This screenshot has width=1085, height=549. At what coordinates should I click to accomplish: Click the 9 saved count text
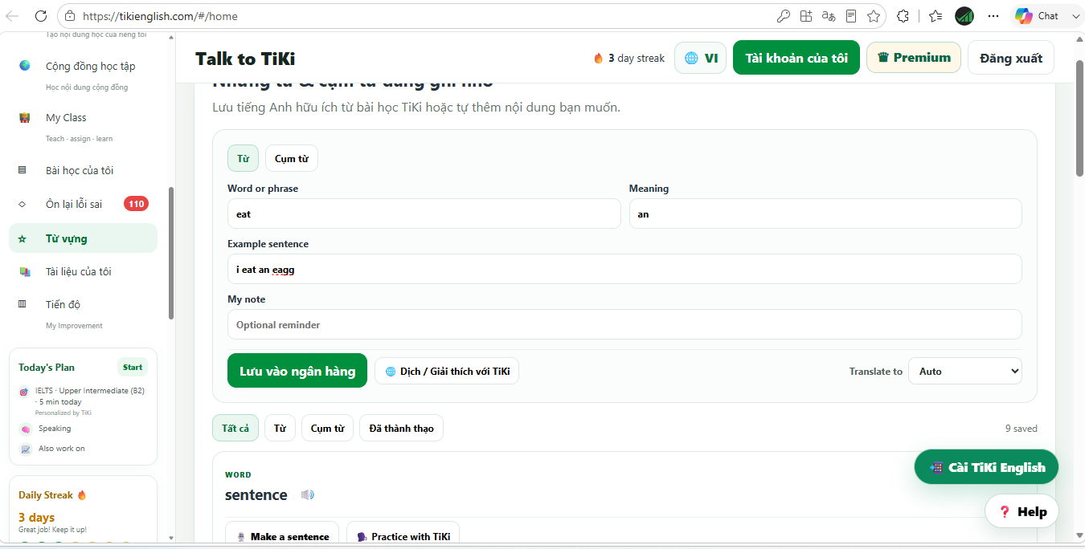coord(1021,429)
